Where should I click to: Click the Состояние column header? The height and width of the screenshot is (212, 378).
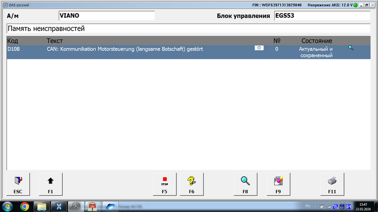pyautogui.click(x=317, y=41)
